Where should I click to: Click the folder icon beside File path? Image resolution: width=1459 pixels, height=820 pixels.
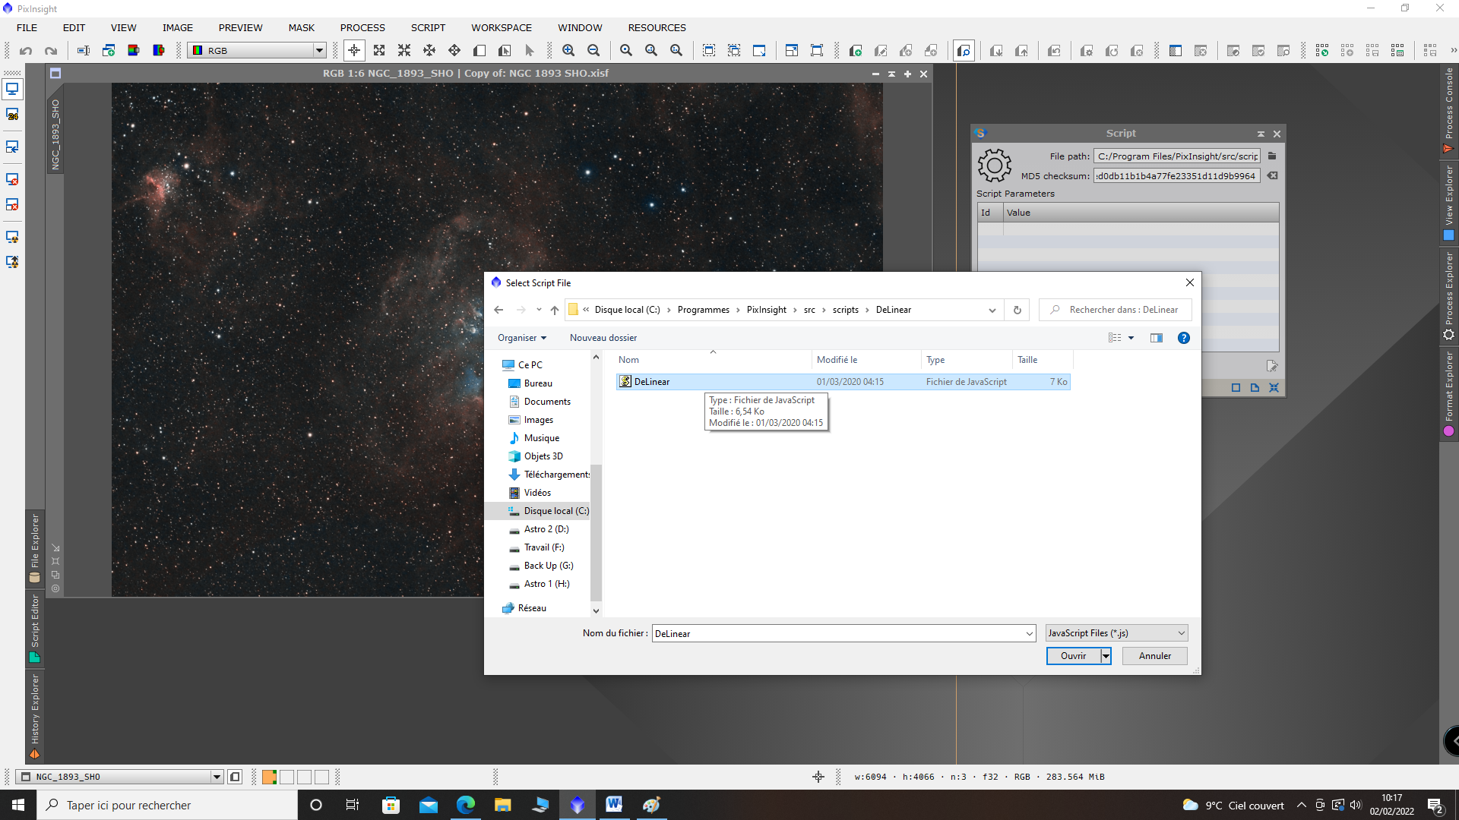tap(1272, 156)
